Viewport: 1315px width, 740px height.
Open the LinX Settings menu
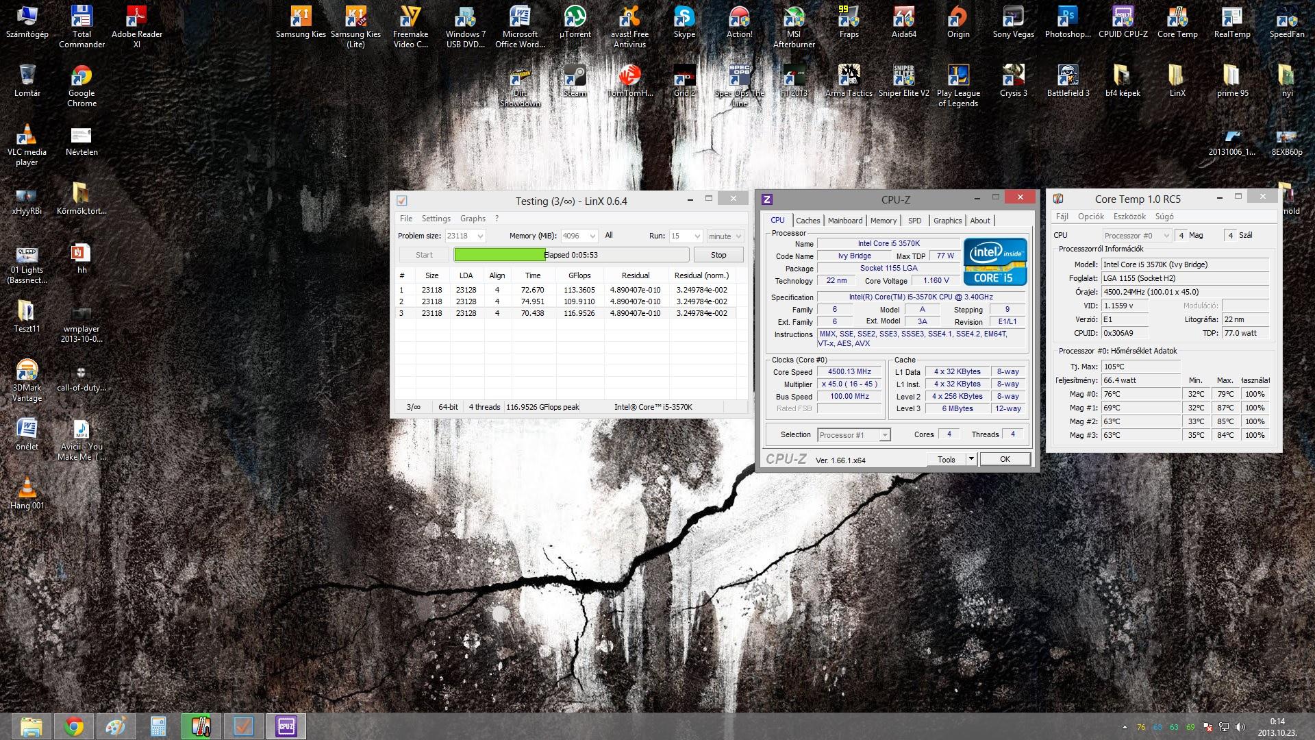[436, 219]
